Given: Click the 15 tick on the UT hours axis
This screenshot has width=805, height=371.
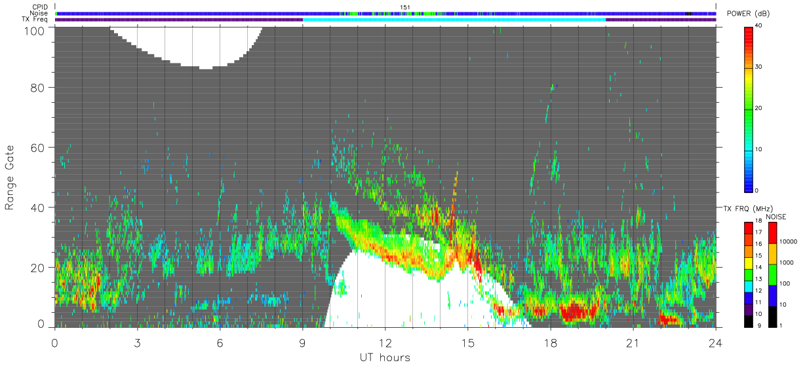Looking at the screenshot, I should point(467,343).
